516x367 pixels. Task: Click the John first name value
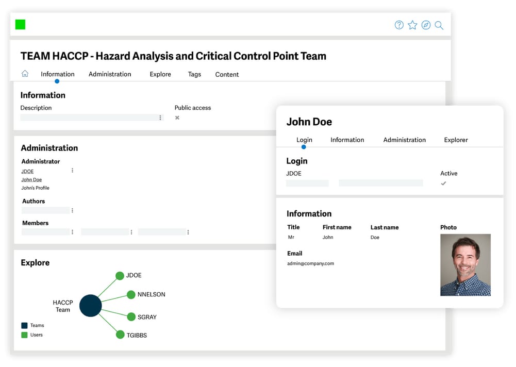328,237
